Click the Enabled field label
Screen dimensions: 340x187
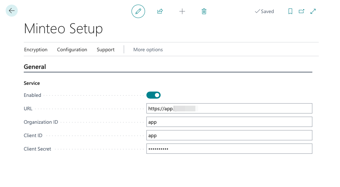tap(32, 95)
